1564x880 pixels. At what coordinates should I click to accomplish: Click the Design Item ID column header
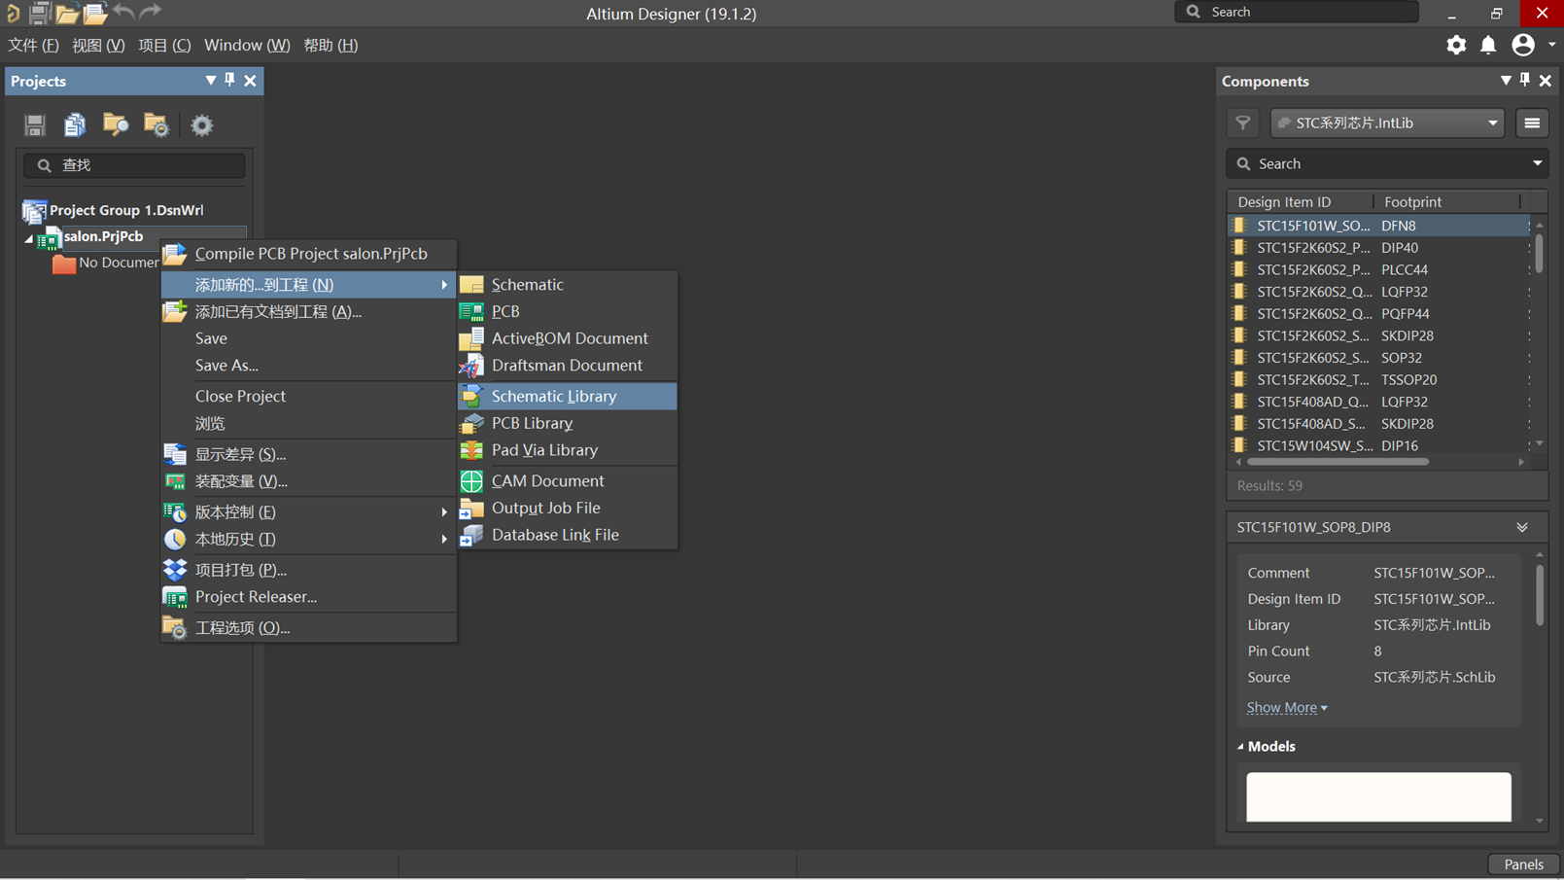coord(1300,201)
